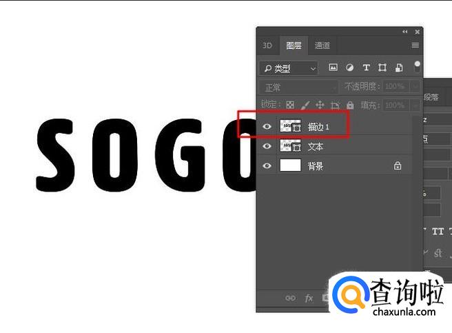Image resolution: width=452 pixels, height=333 pixels.
Task: Close the layers panel
Action: pos(417,32)
